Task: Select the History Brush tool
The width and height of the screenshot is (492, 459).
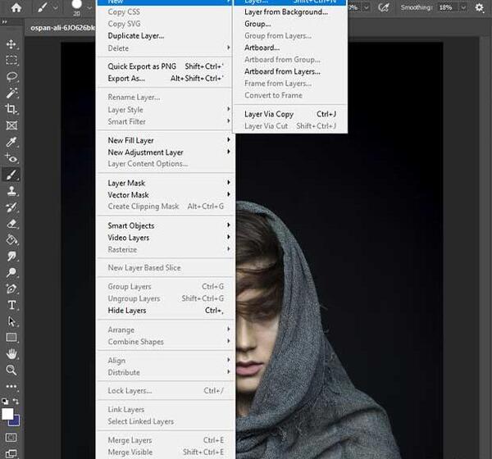Action: pyautogui.click(x=11, y=207)
